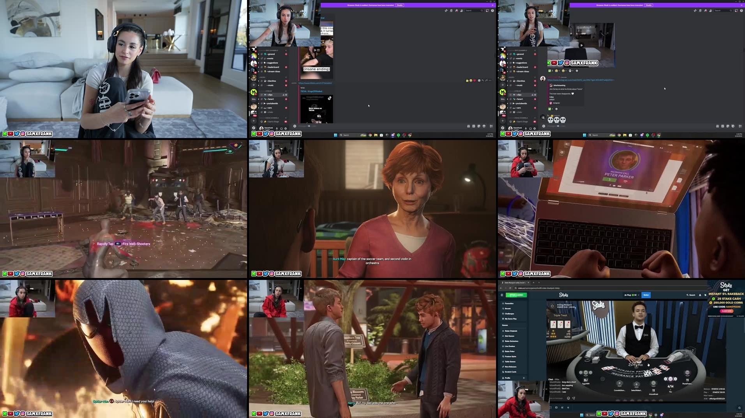Toggle favourite star below blackjack game
Viewport: 745px width, 418px height.
pos(568,408)
